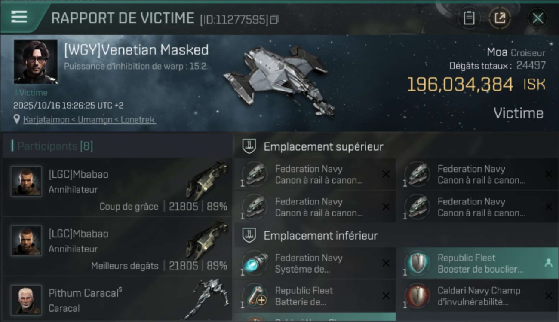Select first Mbabao participant portrait
559x322 pixels.
coord(26,181)
